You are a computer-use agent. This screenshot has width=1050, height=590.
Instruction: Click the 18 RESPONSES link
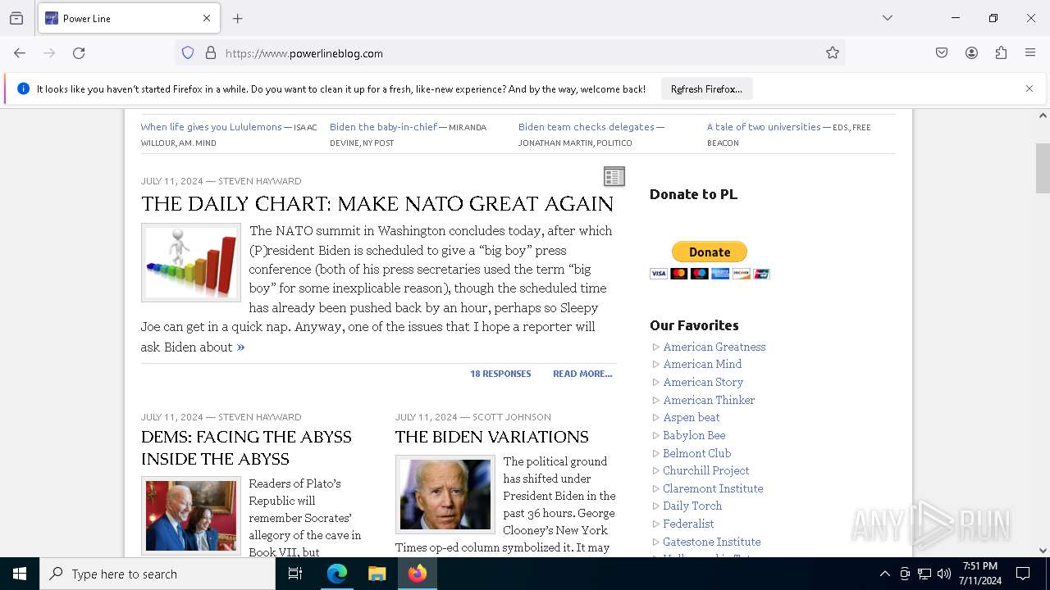click(500, 374)
